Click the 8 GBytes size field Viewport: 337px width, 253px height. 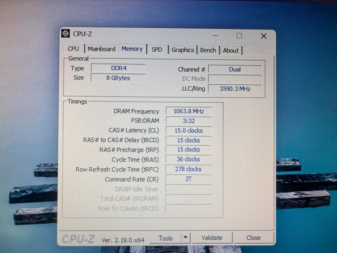coord(118,78)
